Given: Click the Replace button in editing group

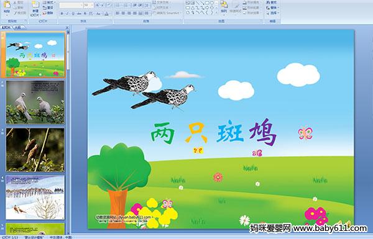Looking at the screenshot, I should coord(272,7).
